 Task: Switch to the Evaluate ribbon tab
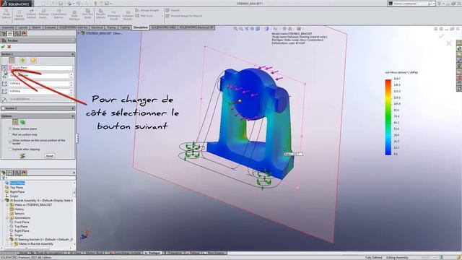[x=50, y=27]
